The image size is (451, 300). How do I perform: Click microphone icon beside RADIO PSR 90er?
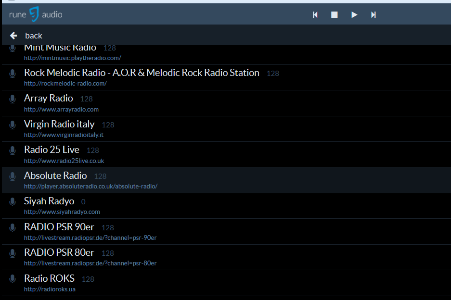(13, 228)
